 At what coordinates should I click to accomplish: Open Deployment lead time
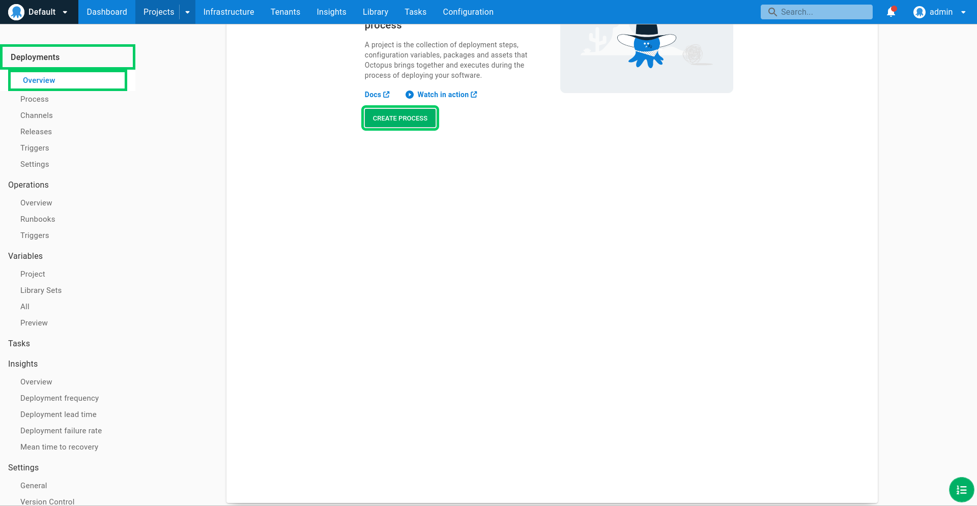pyautogui.click(x=59, y=414)
